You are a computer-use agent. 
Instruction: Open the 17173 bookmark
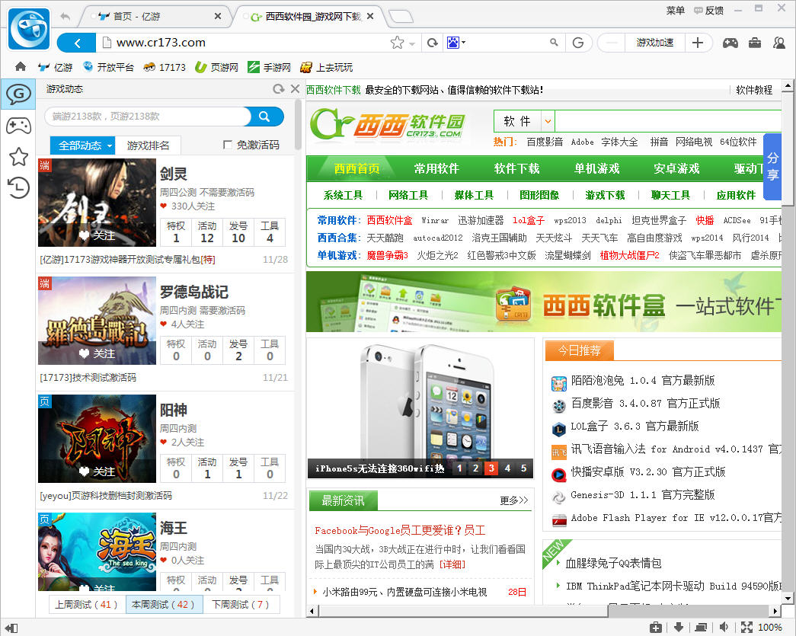165,67
